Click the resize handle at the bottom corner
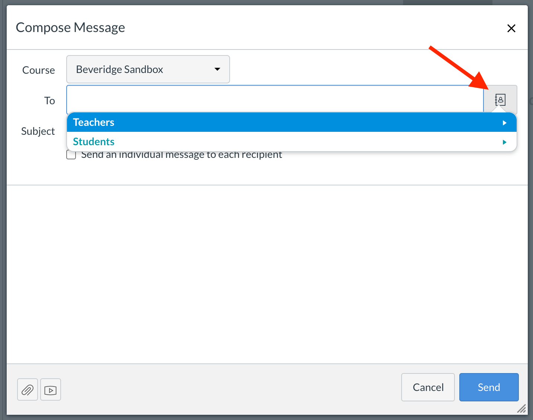533x420 pixels. [x=521, y=409]
